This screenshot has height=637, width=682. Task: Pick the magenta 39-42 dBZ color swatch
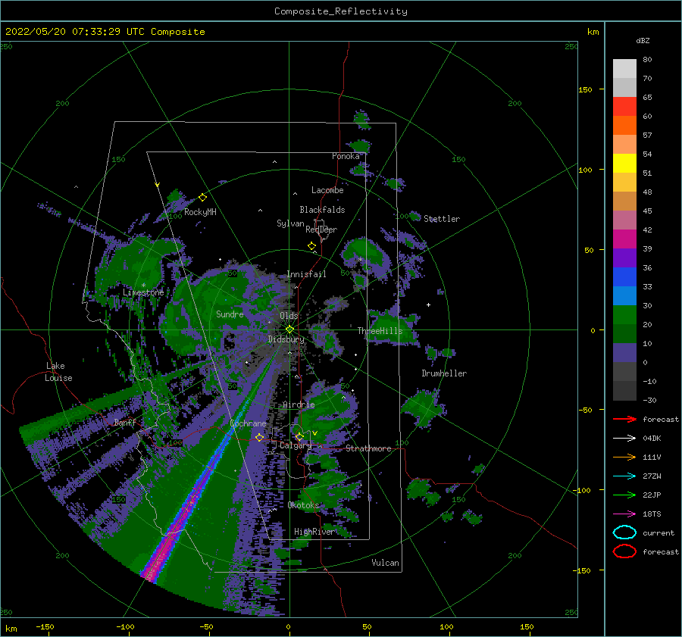point(624,239)
